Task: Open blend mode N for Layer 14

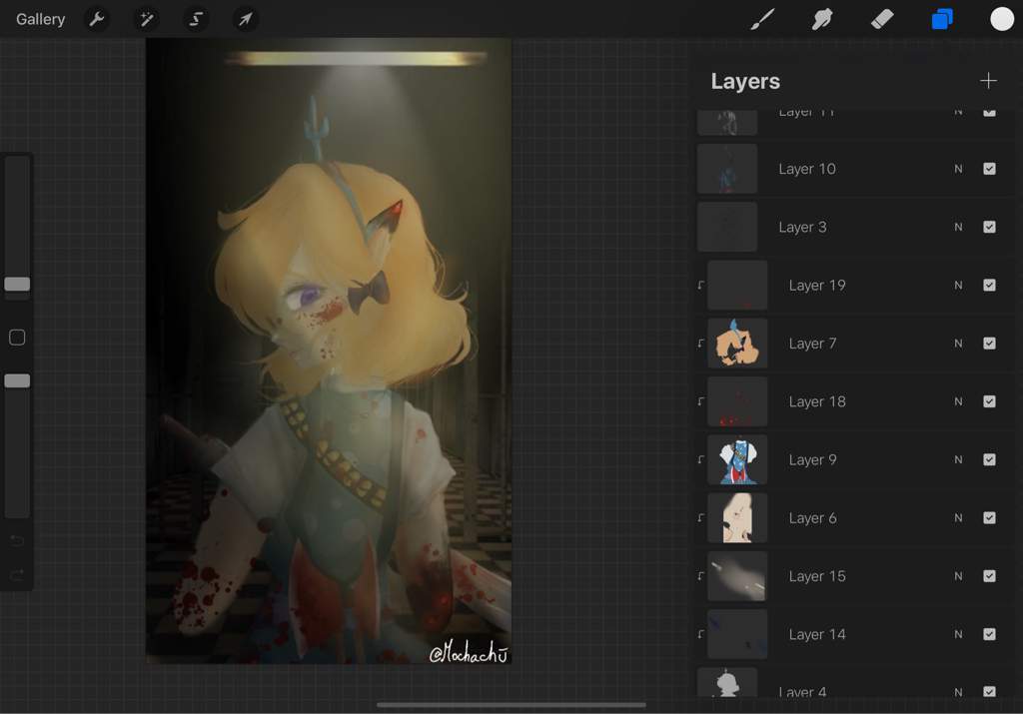Action: tap(958, 634)
